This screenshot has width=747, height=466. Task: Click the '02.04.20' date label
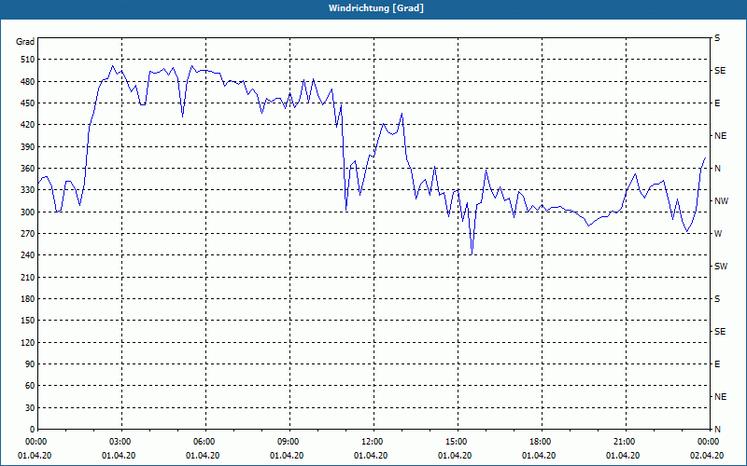pos(707,456)
